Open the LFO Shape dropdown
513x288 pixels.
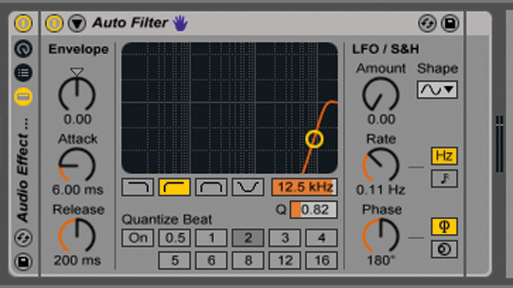tap(437, 89)
